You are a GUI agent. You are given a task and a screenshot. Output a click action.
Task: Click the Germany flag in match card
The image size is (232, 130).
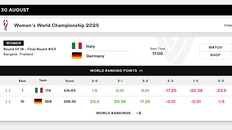pyautogui.click(x=77, y=55)
